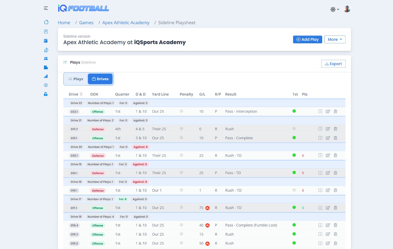The height and width of the screenshot is (249, 393).
Task: Delete play D18.1
Action: (x=335, y=190)
